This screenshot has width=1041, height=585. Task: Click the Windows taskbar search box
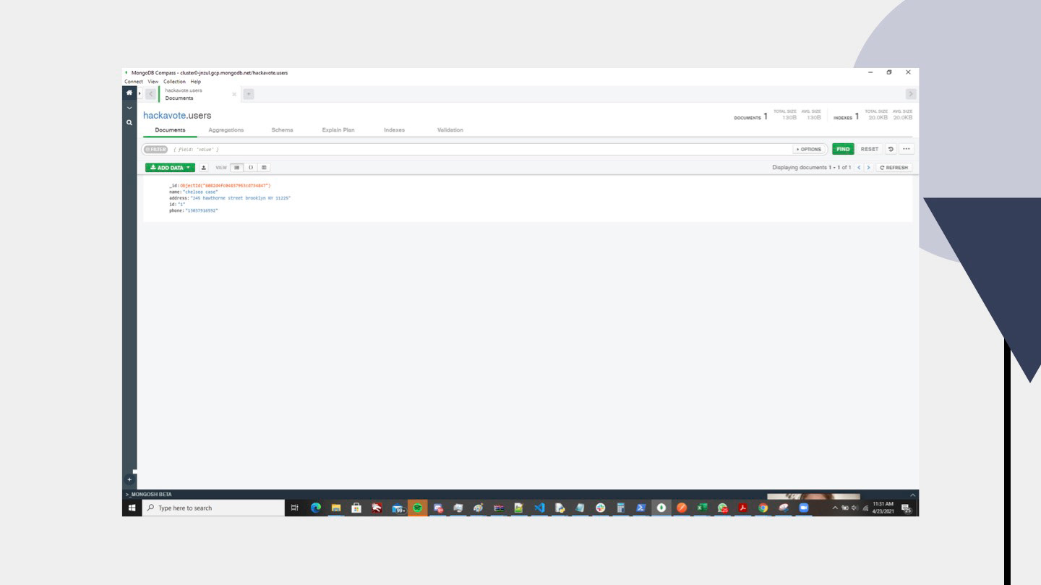(x=213, y=508)
